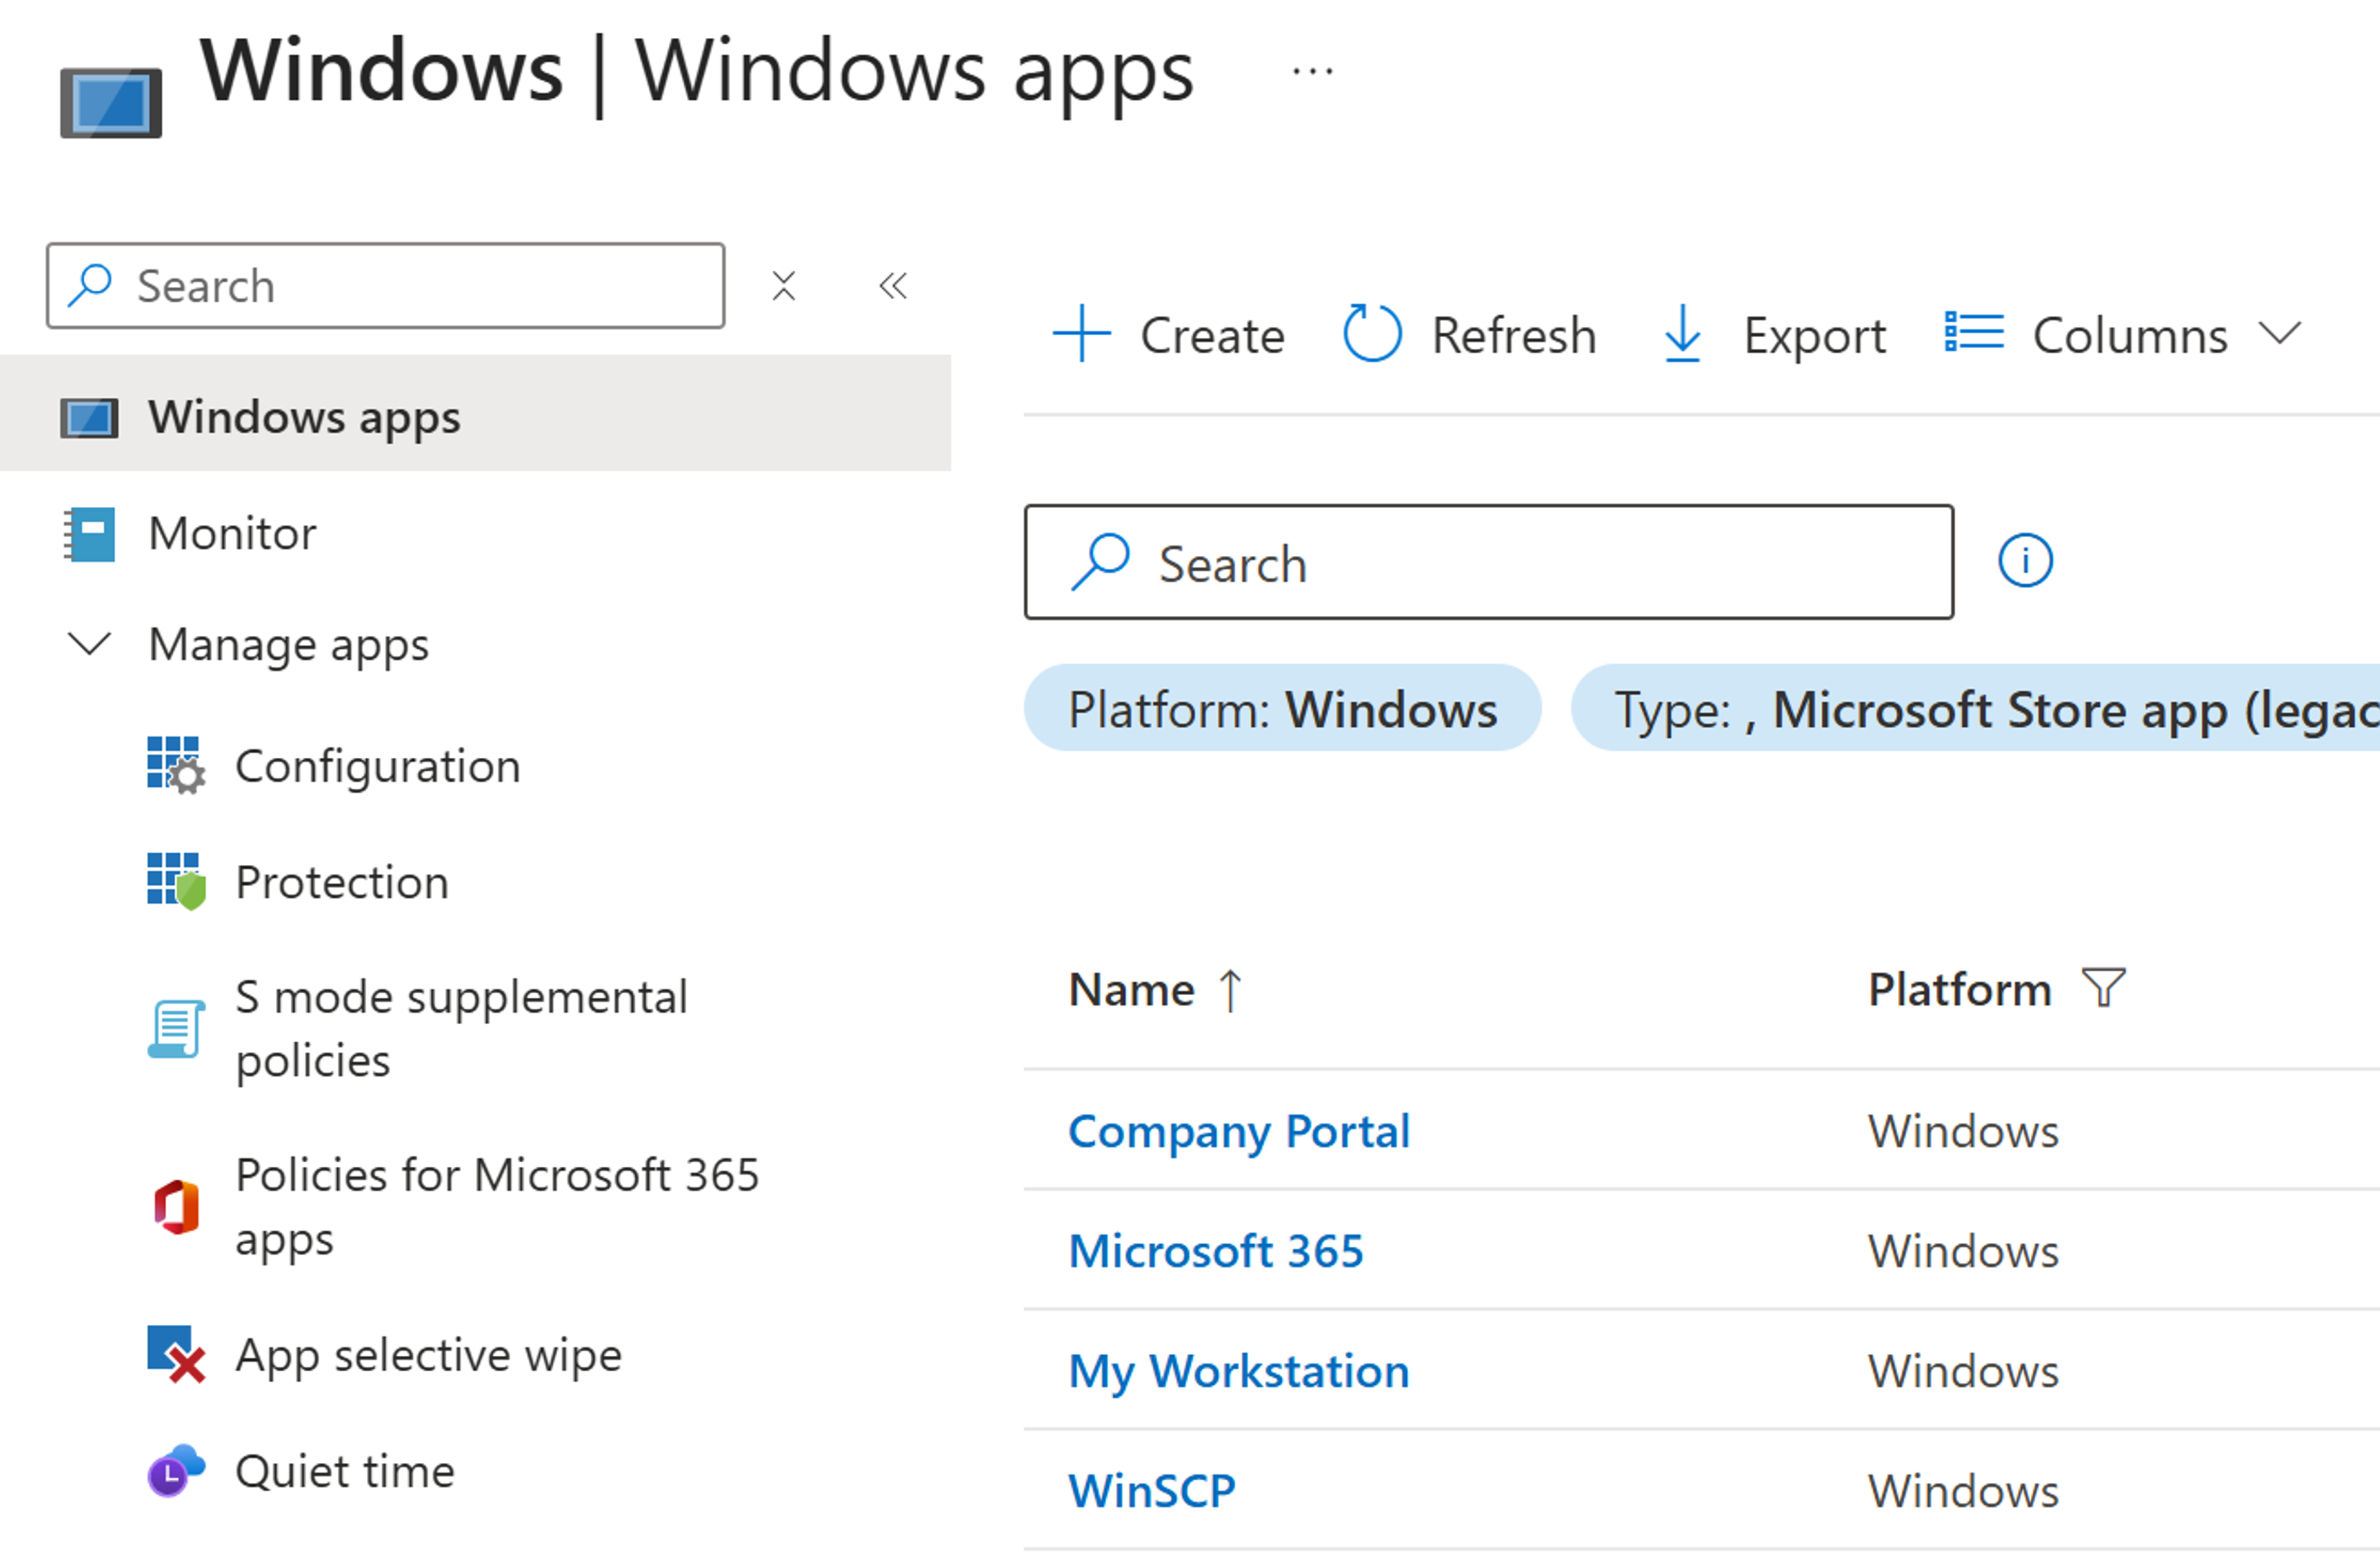Click the Quiet time clock-cloud icon

[176, 1471]
